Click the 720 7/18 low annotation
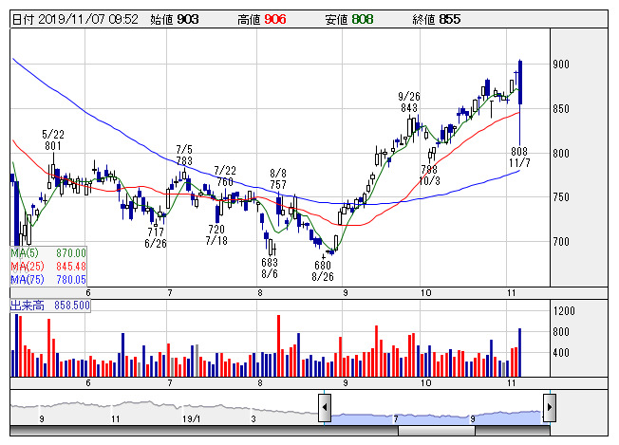619x445 pixels. pyautogui.click(x=216, y=234)
